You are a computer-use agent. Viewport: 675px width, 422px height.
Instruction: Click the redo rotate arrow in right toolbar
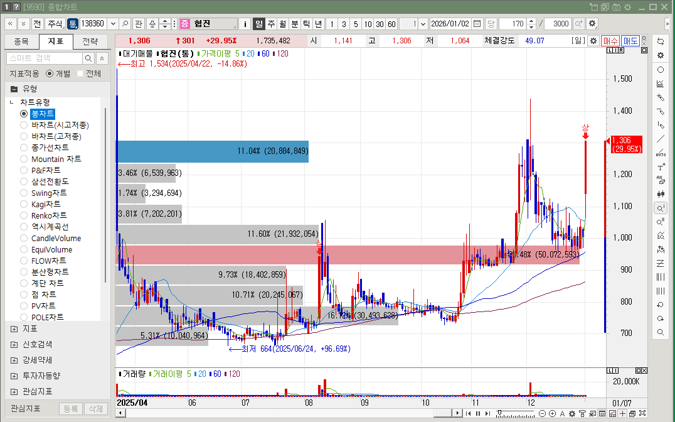(x=661, y=318)
